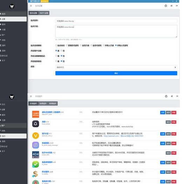Click orange 大鱼插件 plugin icon
182x184 pixels.
(x=36, y=114)
